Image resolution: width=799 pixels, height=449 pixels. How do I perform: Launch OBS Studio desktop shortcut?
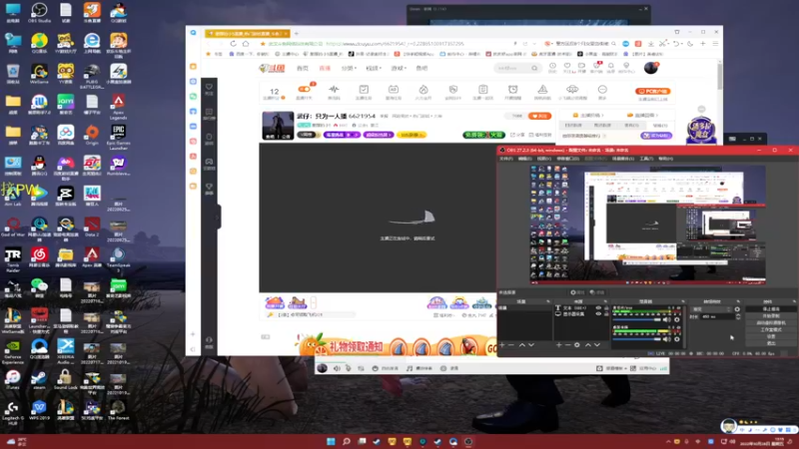pyautogui.click(x=39, y=13)
